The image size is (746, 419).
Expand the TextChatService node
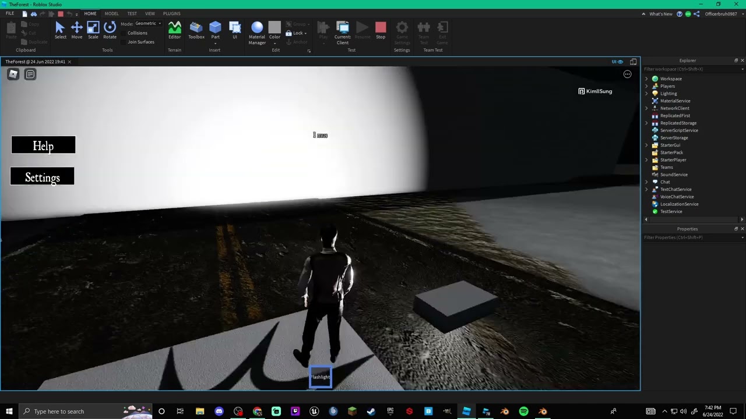pos(646,189)
